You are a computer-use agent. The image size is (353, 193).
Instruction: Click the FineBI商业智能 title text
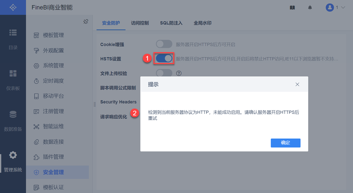(x=52, y=7)
